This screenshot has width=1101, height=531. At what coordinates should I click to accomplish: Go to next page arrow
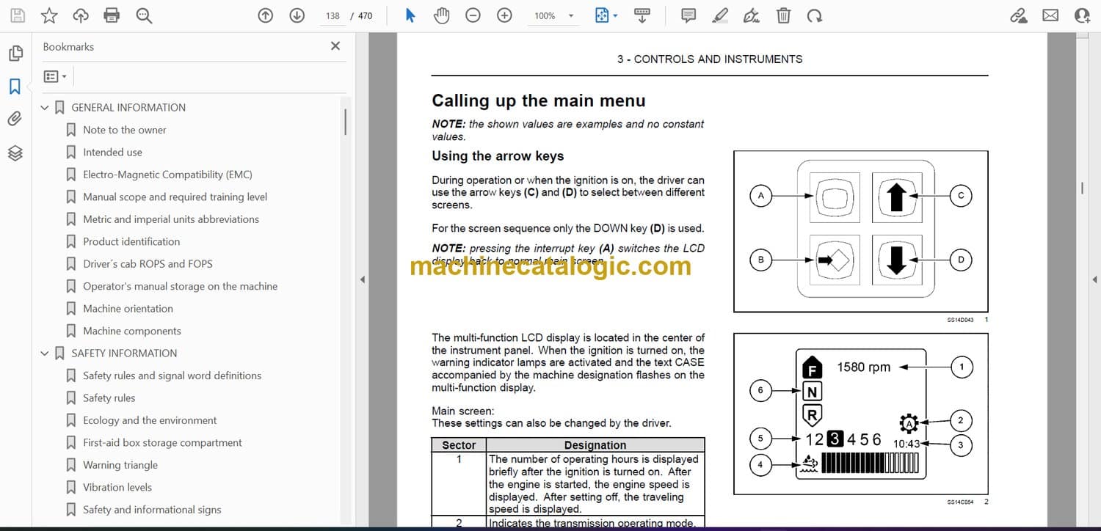[297, 15]
